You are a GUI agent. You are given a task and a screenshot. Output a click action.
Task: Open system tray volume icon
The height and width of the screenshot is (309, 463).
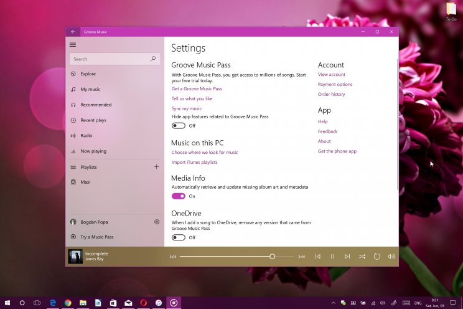[383, 303]
